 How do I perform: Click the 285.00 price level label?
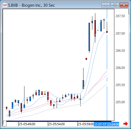pyautogui.click(x=120, y=102)
